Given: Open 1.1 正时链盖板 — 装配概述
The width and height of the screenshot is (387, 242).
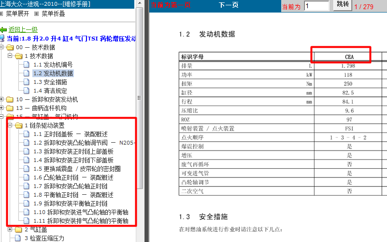Looking at the screenshot, I should [71, 134].
